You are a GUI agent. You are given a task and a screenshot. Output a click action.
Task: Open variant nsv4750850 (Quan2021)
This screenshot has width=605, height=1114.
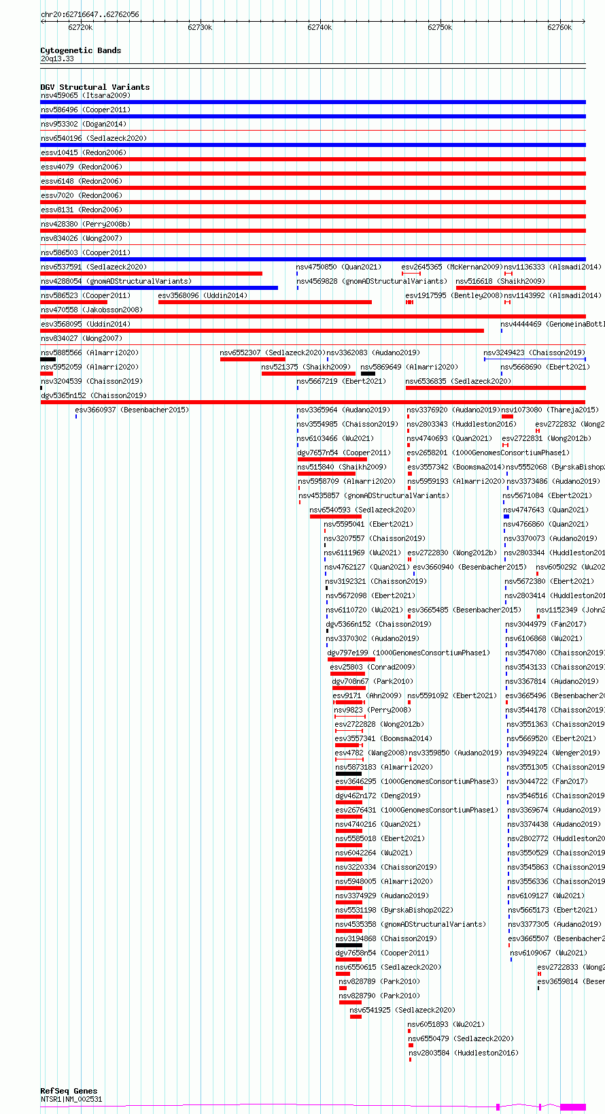point(339,267)
